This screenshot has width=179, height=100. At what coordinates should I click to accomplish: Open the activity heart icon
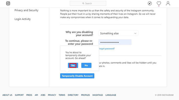(159, 3)
